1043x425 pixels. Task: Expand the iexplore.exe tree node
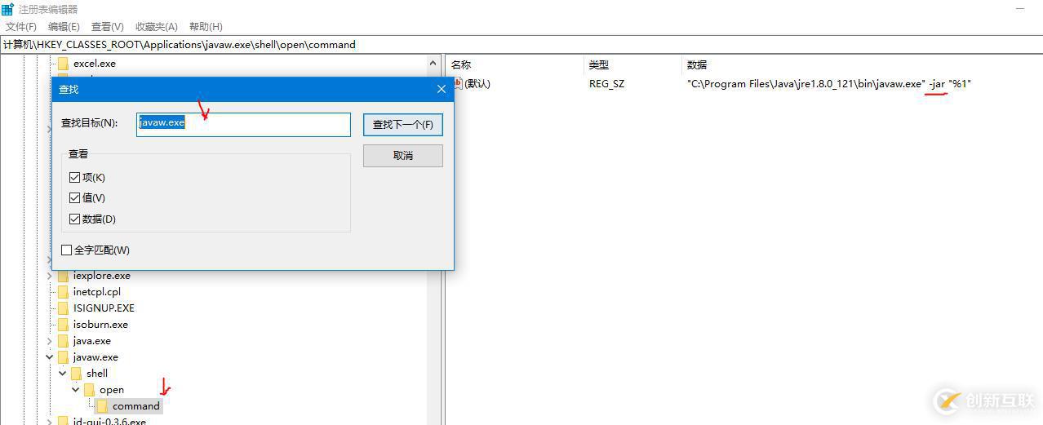pyautogui.click(x=50, y=276)
